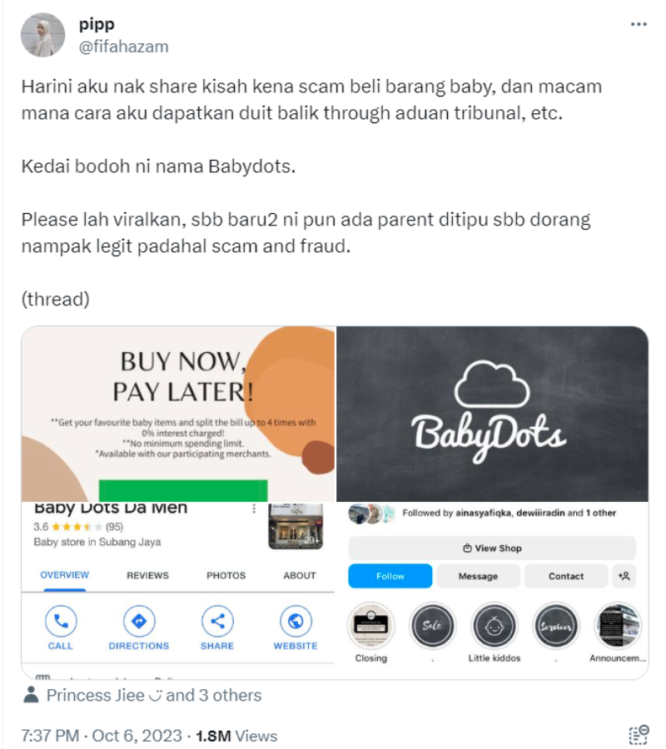Click the Message button
The height and width of the screenshot is (749, 666).
[478, 576]
